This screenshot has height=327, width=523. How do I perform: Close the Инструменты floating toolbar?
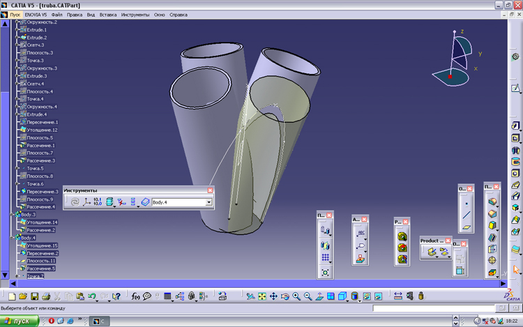click(x=211, y=190)
